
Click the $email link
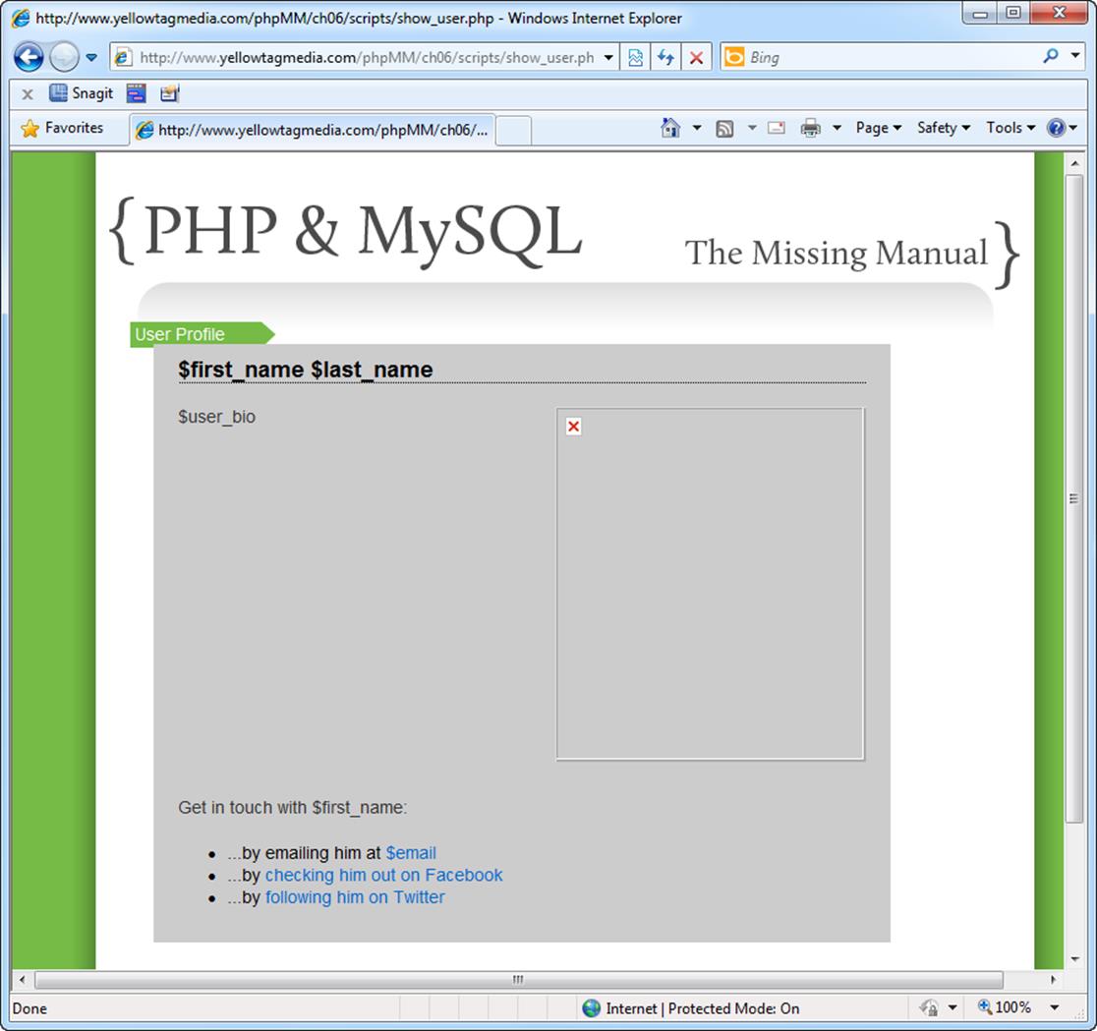(x=411, y=853)
